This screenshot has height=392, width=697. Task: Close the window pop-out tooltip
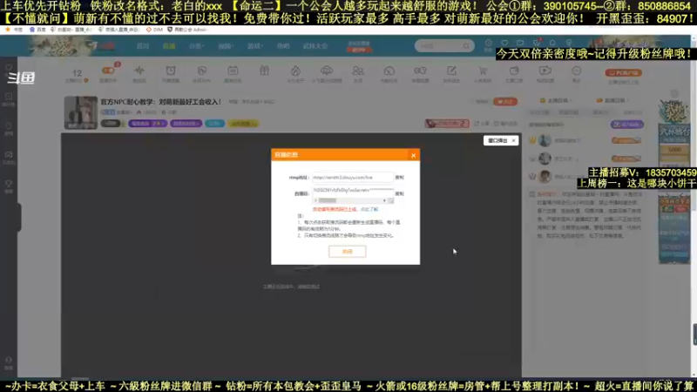pos(514,140)
